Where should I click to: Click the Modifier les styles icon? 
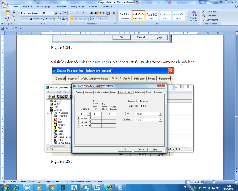(x=194, y=16)
